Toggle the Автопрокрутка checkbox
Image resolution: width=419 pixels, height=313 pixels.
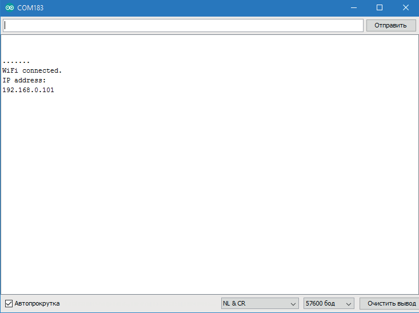9,303
